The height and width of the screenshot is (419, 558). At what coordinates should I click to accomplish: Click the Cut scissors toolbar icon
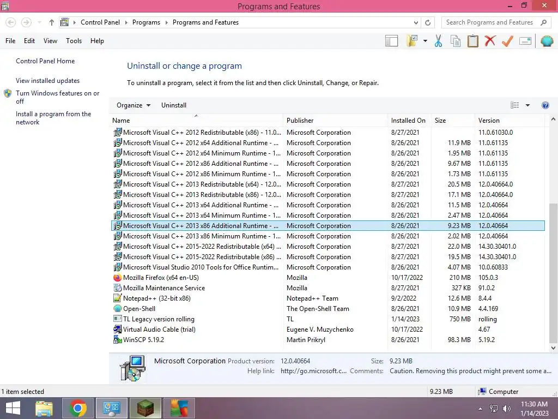[x=438, y=41]
